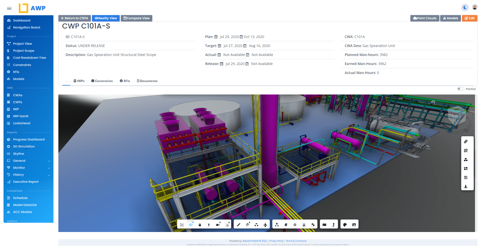Open the Properties panel icon
Image resolution: width=481 pixels, height=246 pixels.
304,225
